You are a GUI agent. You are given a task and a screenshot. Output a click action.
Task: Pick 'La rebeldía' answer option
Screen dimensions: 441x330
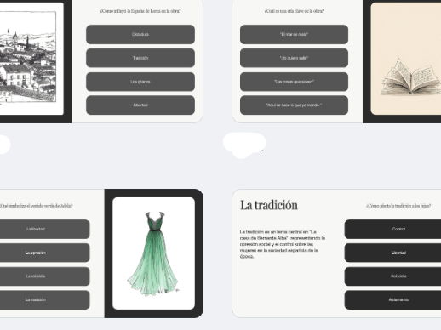(44, 276)
